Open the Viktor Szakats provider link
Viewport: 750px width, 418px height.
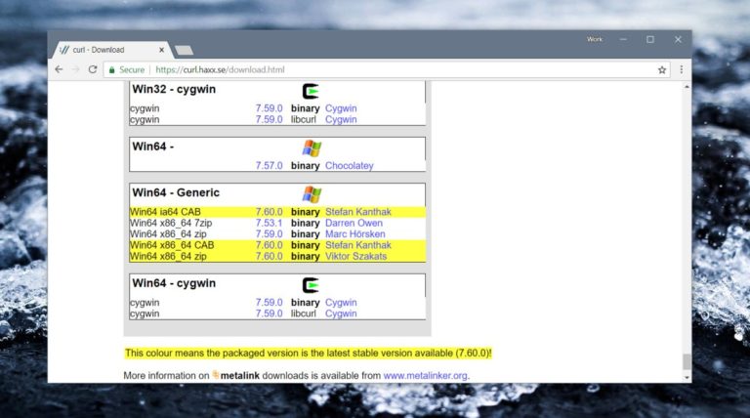pos(355,257)
